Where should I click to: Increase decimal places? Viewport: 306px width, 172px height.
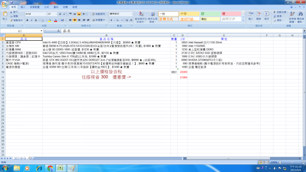point(127,20)
